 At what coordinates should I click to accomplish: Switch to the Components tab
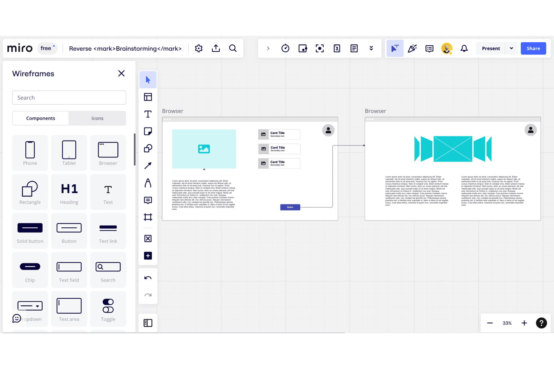[x=40, y=118]
